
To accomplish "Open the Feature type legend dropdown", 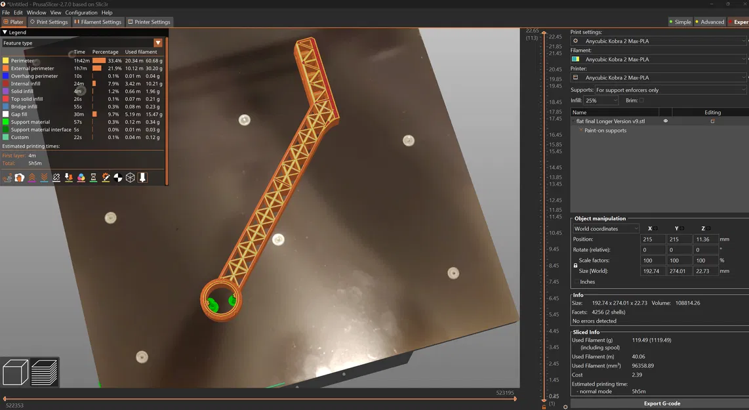I will coord(158,43).
